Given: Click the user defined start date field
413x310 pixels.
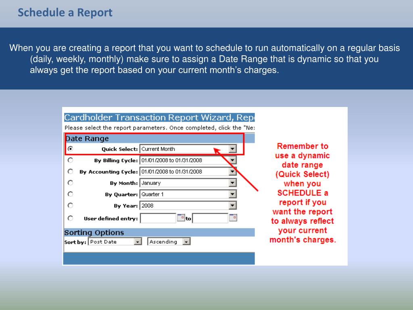Looking at the screenshot, I should point(158,218).
